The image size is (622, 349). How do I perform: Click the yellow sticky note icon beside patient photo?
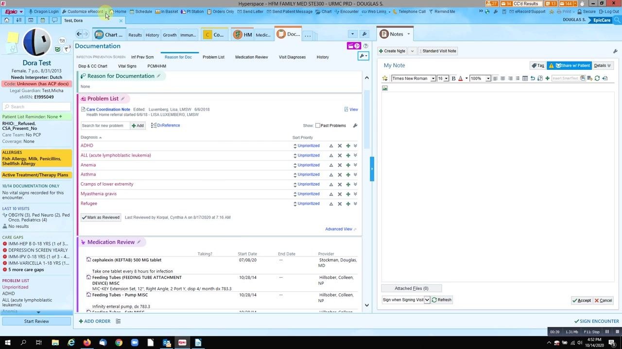[13, 38]
